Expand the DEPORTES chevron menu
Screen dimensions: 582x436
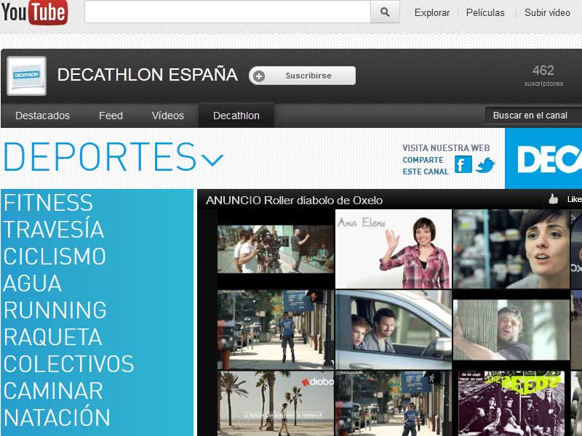point(212,160)
